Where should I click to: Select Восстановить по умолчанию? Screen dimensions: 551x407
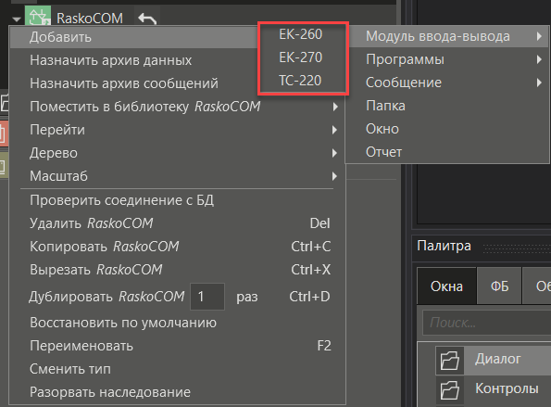(x=177, y=323)
